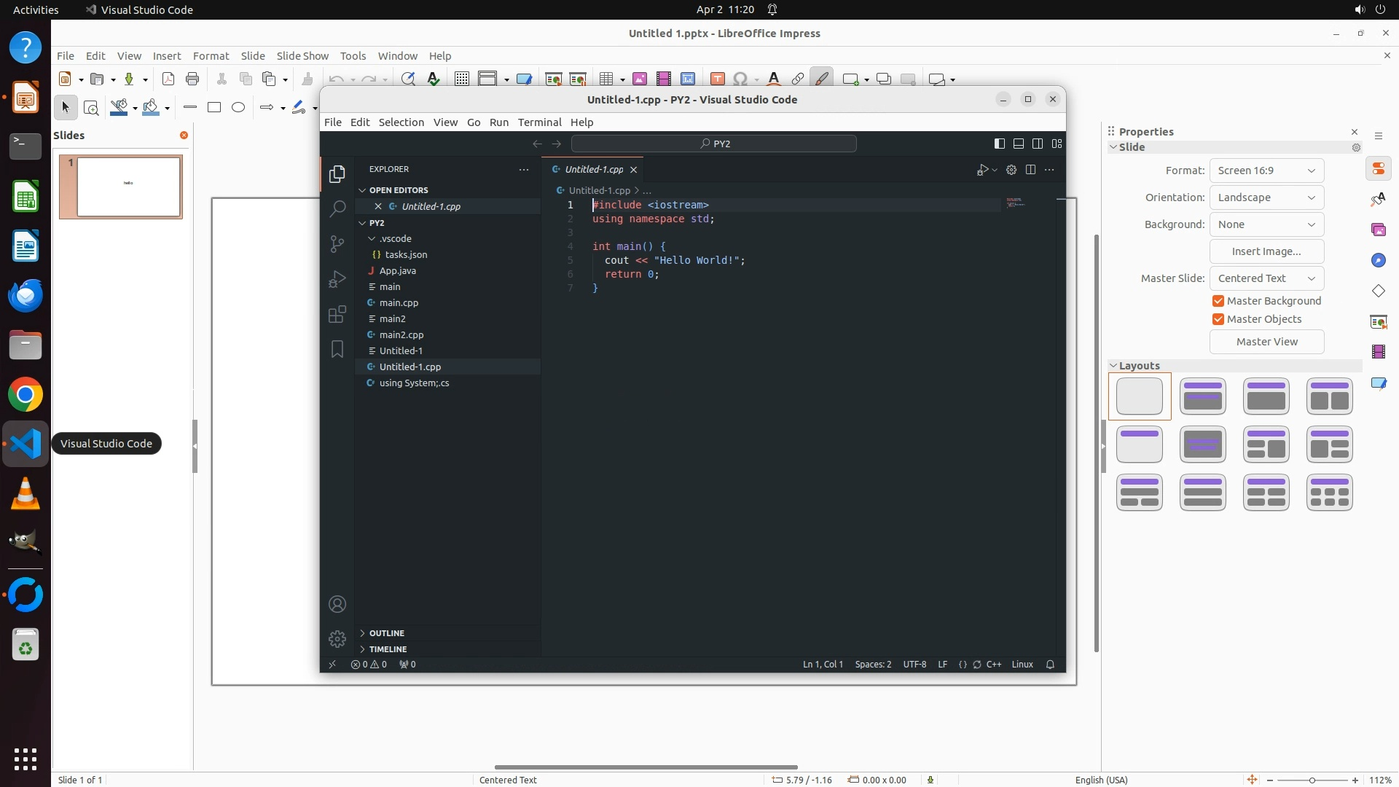The height and width of the screenshot is (787, 1399).
Task: Toggle VS Code primary side bar layout icon
Action: pyautogui.click(x=1000, y=144)
